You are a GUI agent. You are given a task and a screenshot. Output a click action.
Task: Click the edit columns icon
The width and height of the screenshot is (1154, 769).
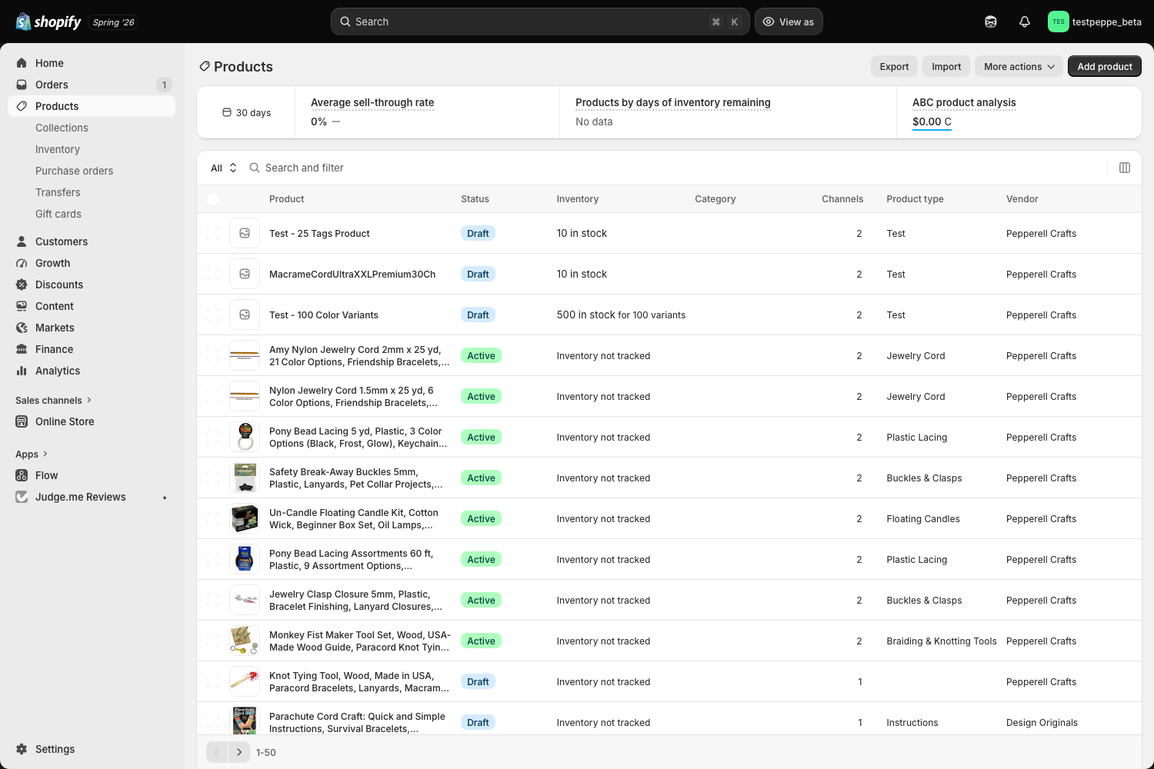coord(1125,168)
